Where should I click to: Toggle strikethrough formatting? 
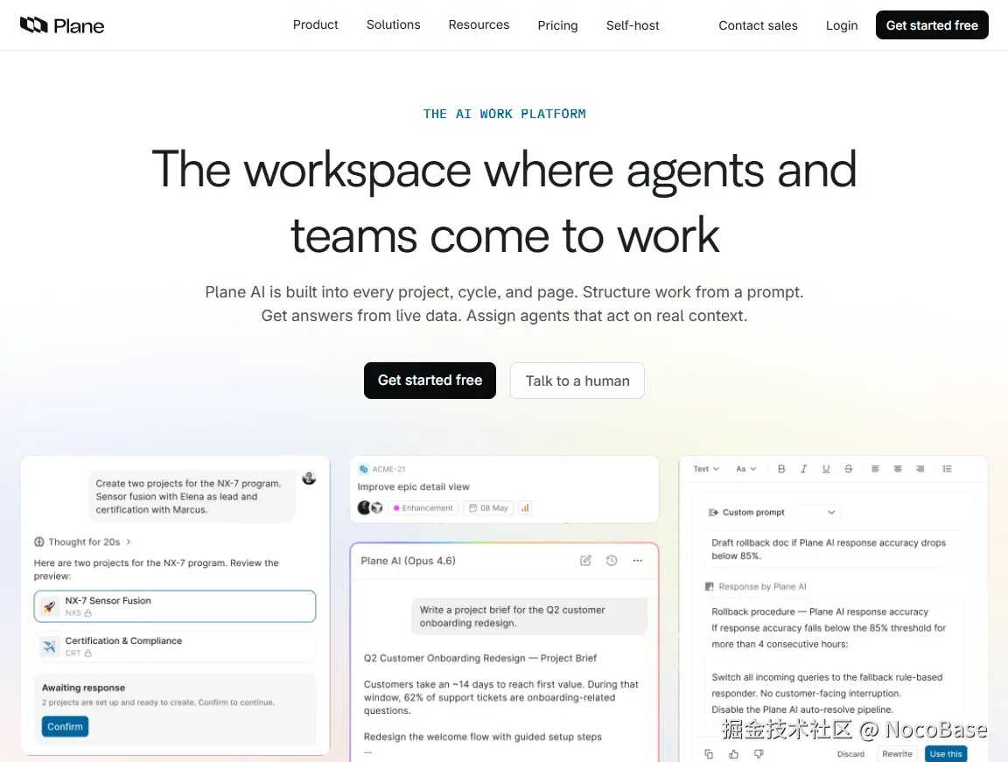click(x=849, y=469)
